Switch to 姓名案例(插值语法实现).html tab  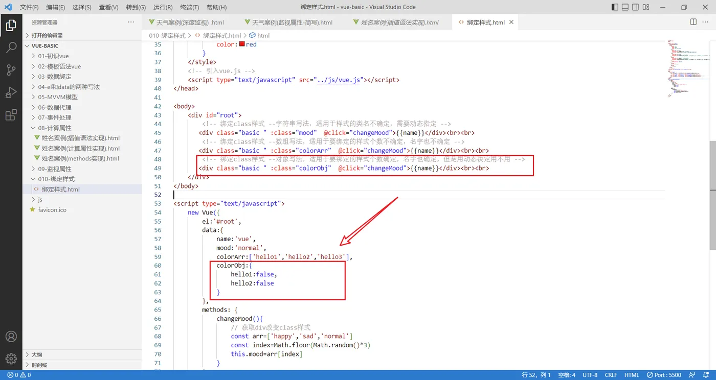pos(399,22)
